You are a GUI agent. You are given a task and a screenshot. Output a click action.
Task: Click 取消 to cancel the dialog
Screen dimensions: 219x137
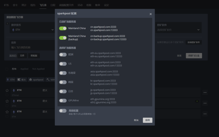click(136, 120)
